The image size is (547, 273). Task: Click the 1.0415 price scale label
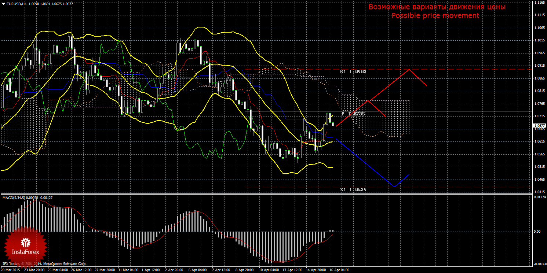539,192
